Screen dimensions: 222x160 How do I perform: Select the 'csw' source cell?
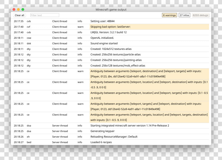(29, 38)
